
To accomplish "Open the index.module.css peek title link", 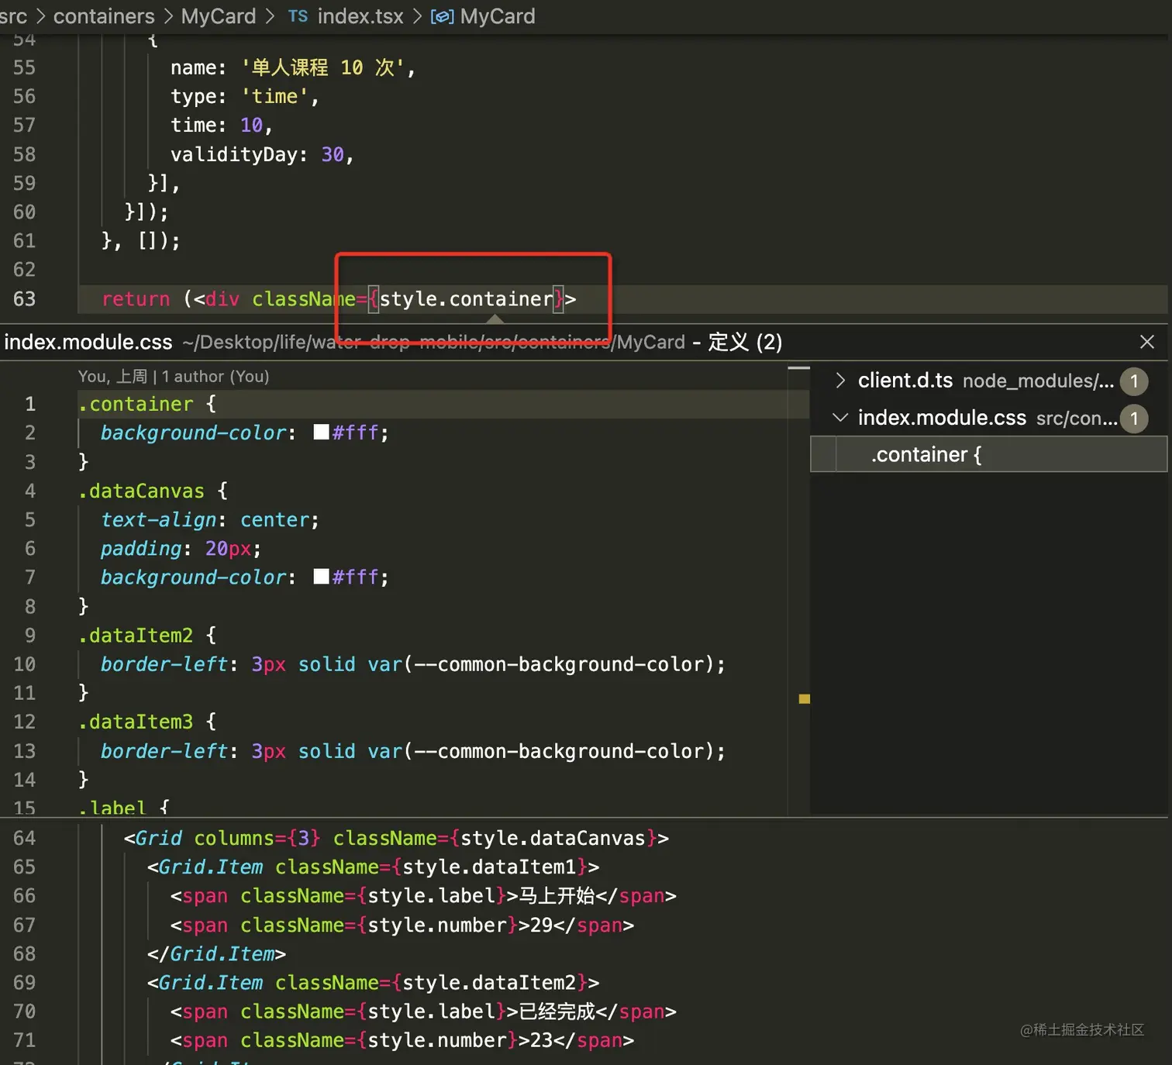I will 88,342.
